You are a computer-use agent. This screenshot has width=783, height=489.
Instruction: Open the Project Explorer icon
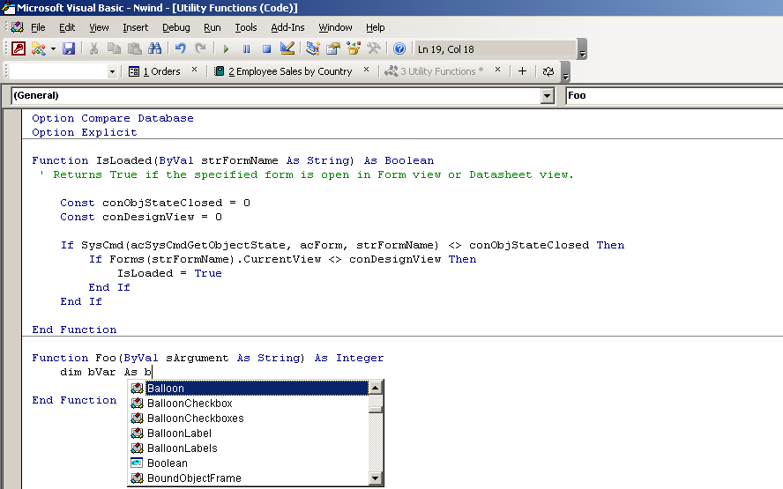pos(313,48)
